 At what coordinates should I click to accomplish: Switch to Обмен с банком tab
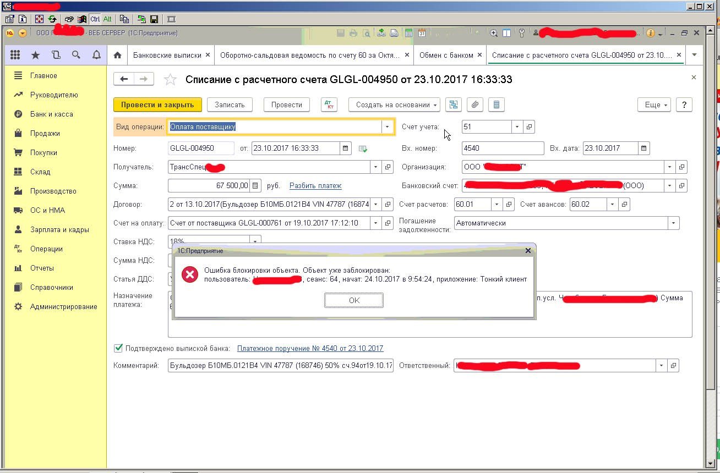click(446, 55)
